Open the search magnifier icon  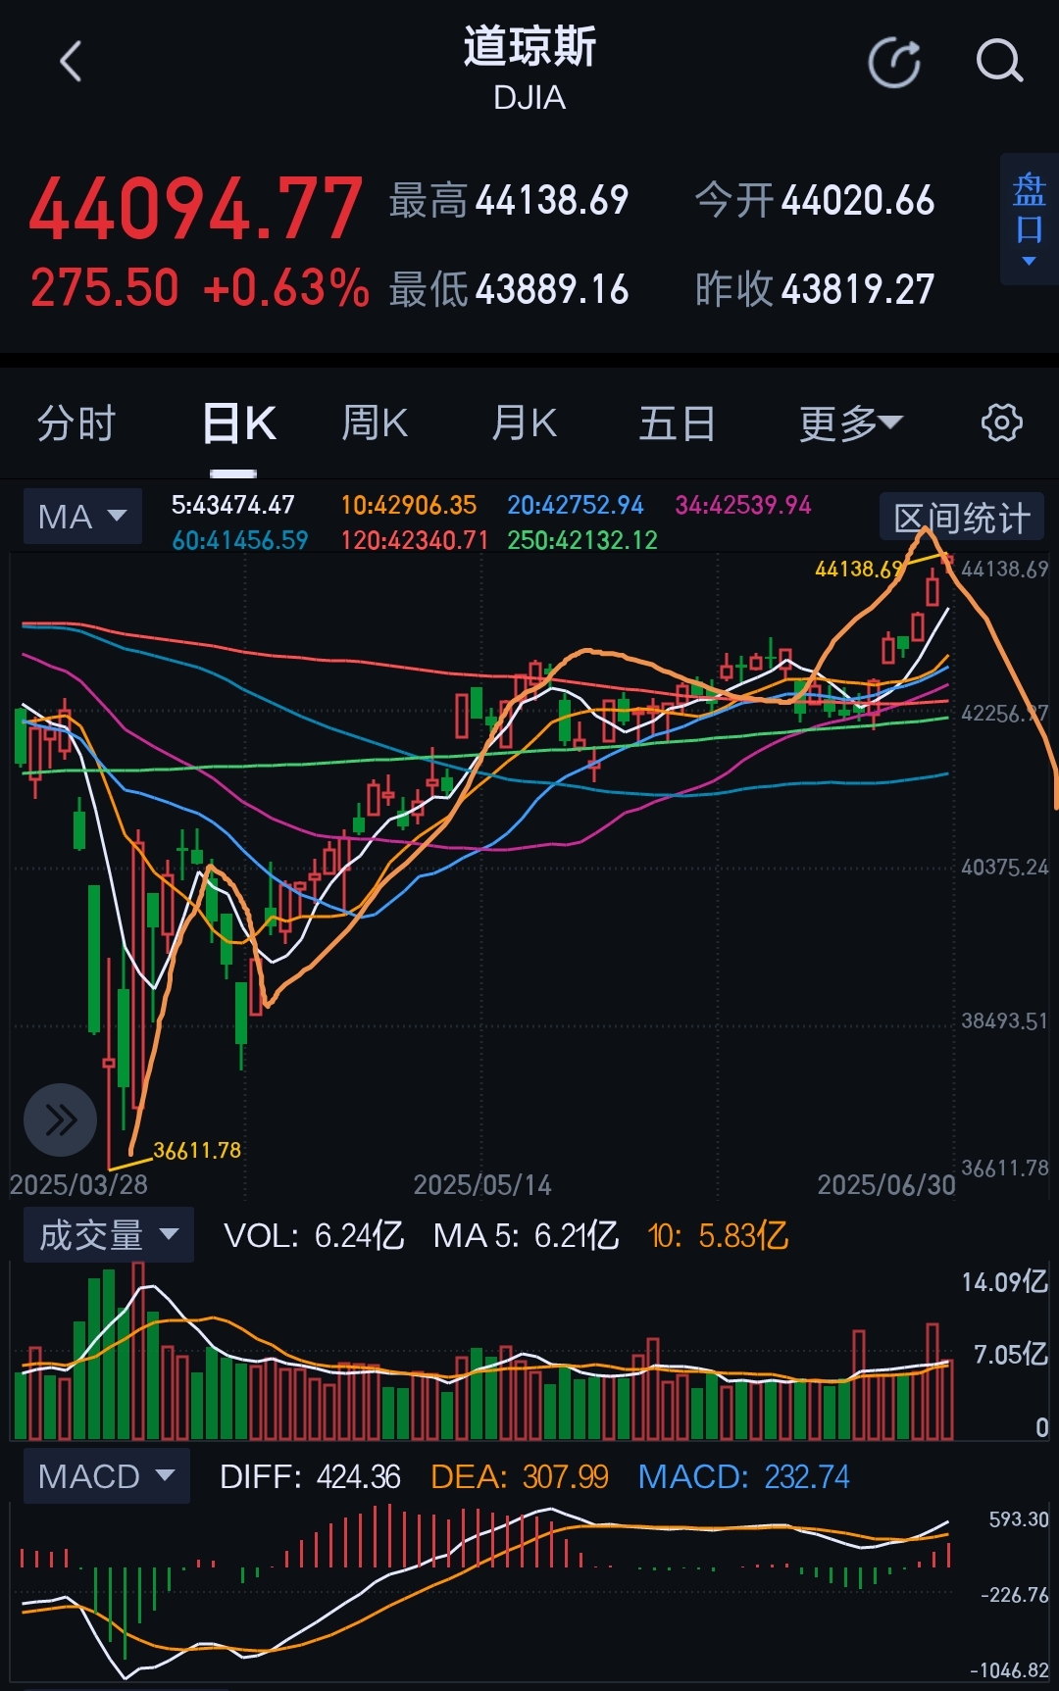pyautogui.click(x=999, y=62)
